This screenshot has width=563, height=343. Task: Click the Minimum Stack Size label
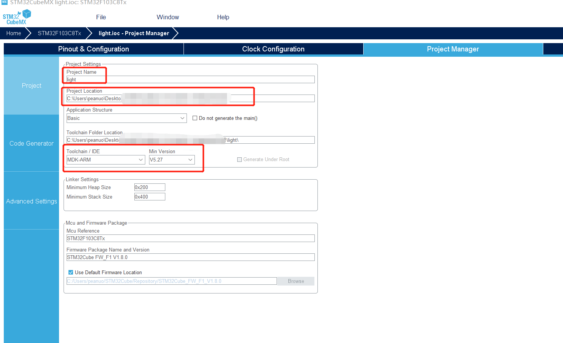pos(89,197)
